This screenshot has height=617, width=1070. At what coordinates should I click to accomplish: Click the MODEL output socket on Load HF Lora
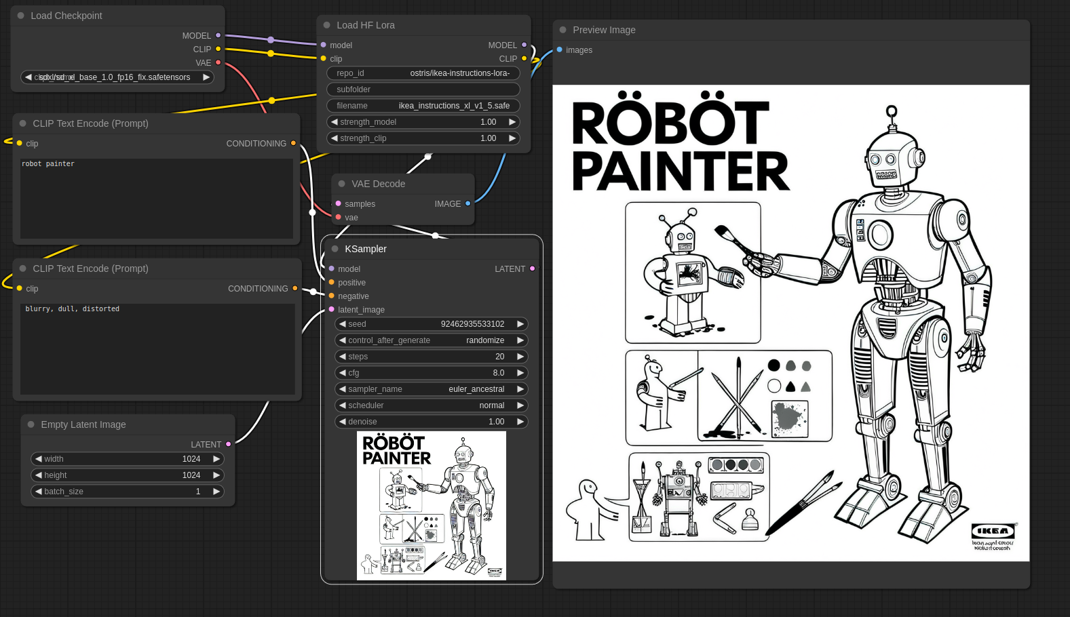(x=524, y=45)
